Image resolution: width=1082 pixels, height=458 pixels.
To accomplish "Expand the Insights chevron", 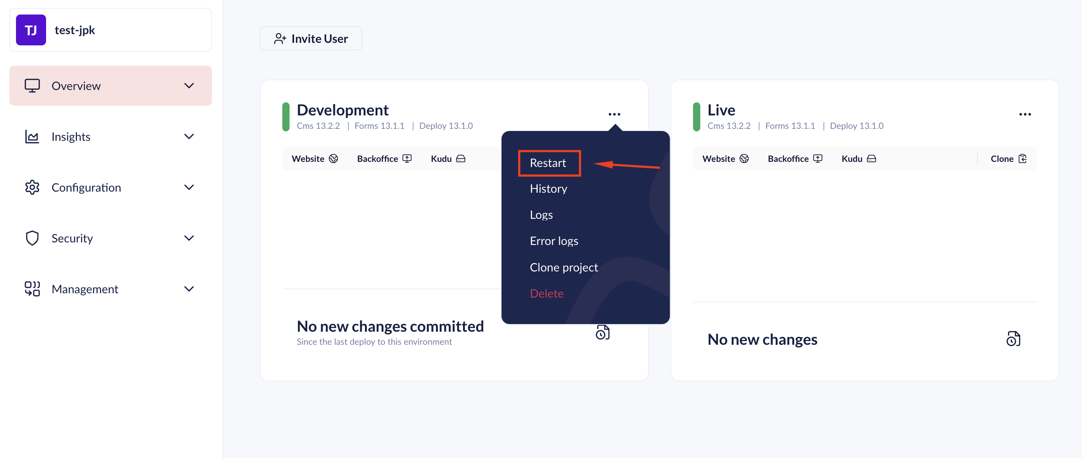I will pyautogui.click(x=189, y=136).
